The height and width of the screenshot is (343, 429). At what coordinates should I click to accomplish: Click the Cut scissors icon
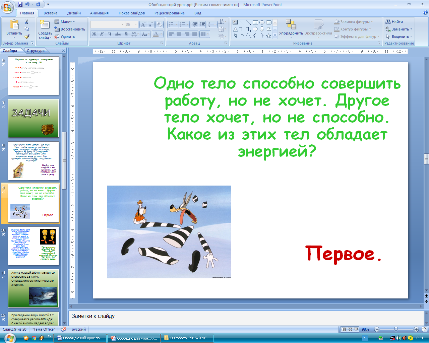(27, 22)
